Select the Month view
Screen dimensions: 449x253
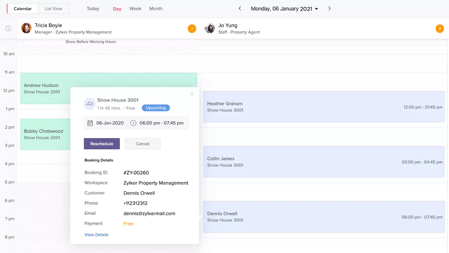click(x=156, y=9)
